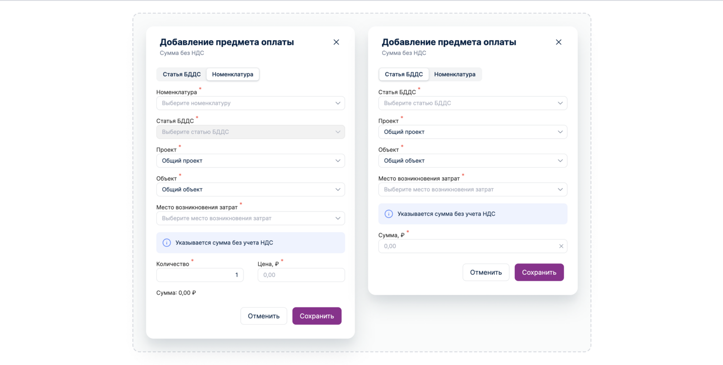Close the right payment item dialog

pyautogui.click(x=559, y=42)
